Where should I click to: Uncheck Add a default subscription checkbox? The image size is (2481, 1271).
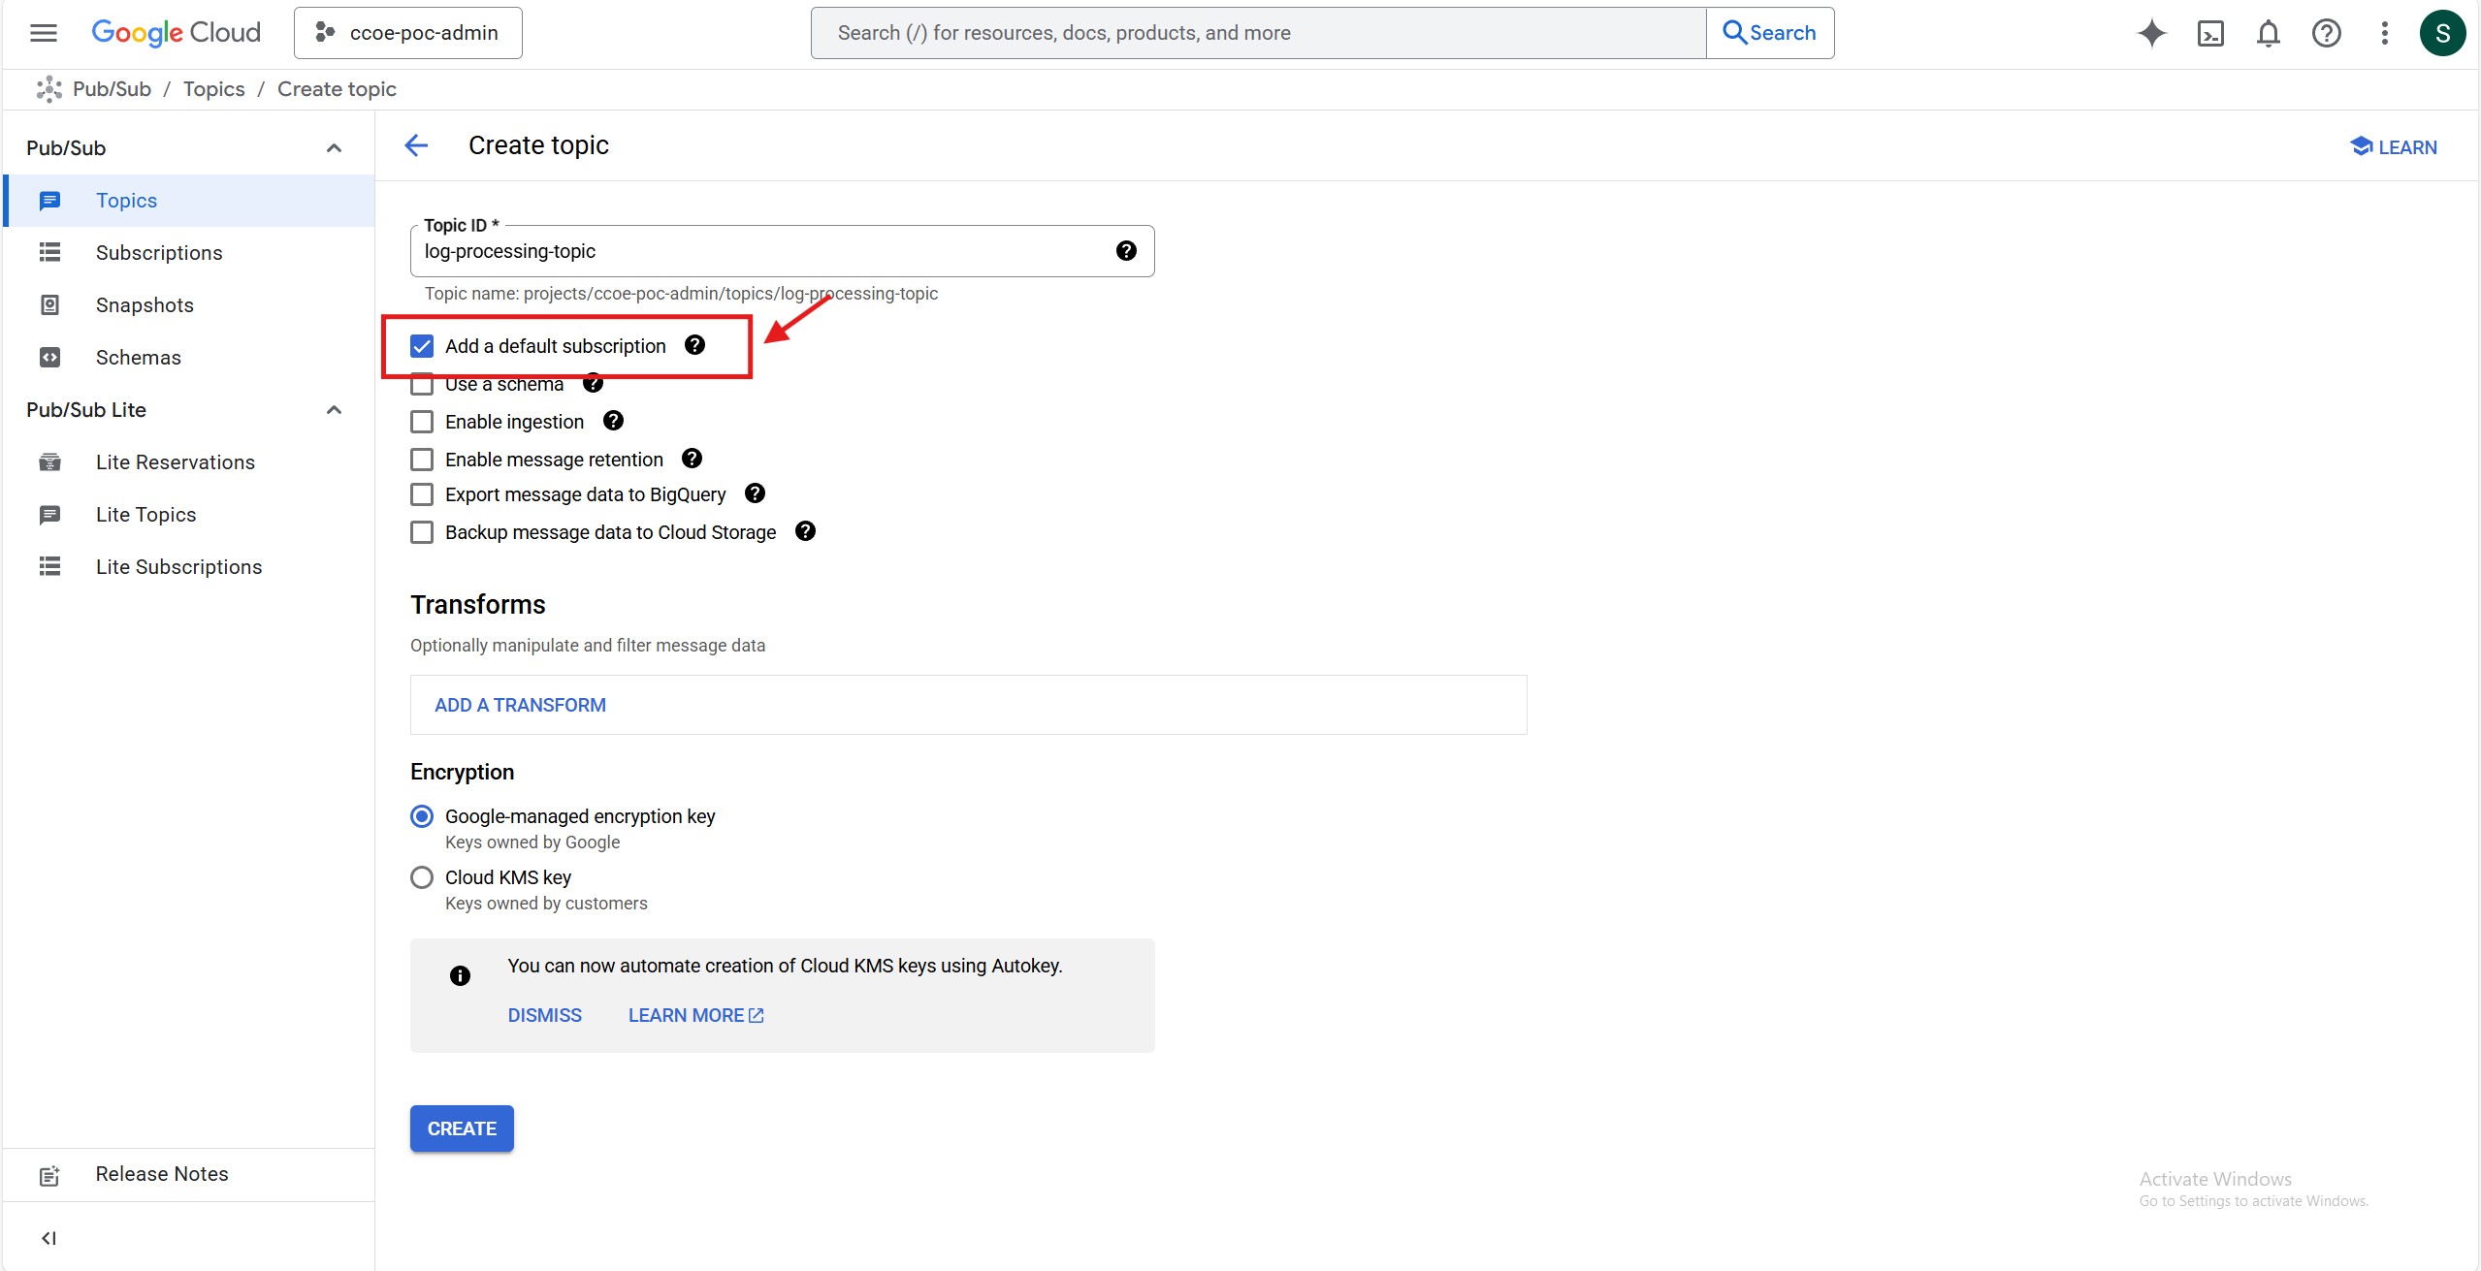(x=422, y=346)
